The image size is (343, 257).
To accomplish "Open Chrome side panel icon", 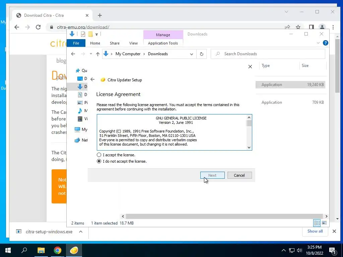I will (311, 27).
